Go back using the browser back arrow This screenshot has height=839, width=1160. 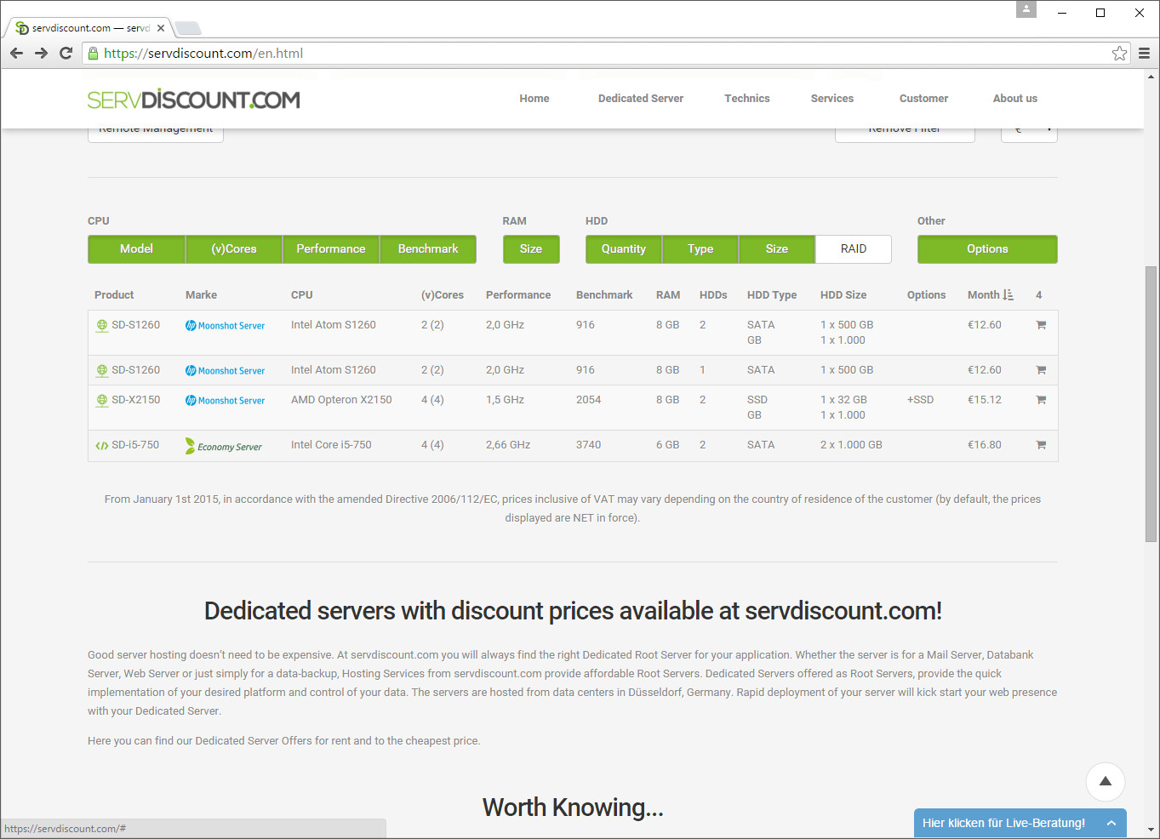point(16,54)
